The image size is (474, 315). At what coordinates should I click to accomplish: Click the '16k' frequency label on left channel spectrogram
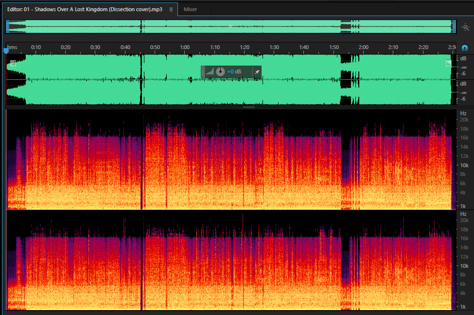click(464, 138)
